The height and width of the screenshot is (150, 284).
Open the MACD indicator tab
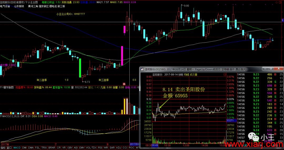click(x=17, y=148)
